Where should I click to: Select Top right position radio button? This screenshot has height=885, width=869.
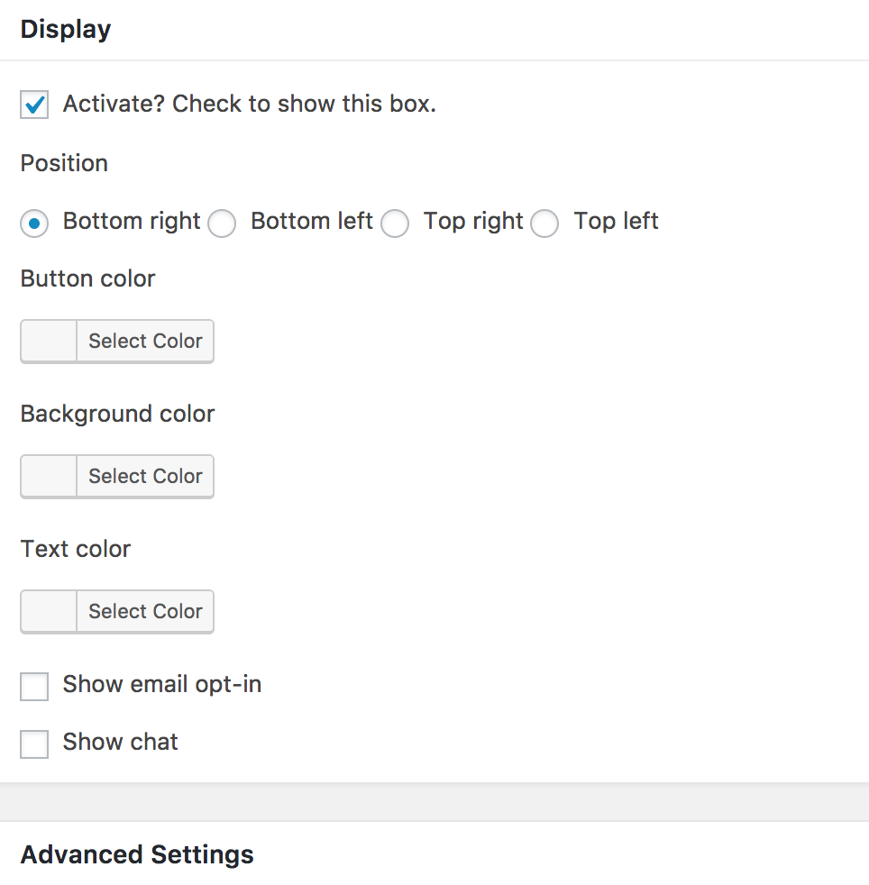click(x=395, y=223)
